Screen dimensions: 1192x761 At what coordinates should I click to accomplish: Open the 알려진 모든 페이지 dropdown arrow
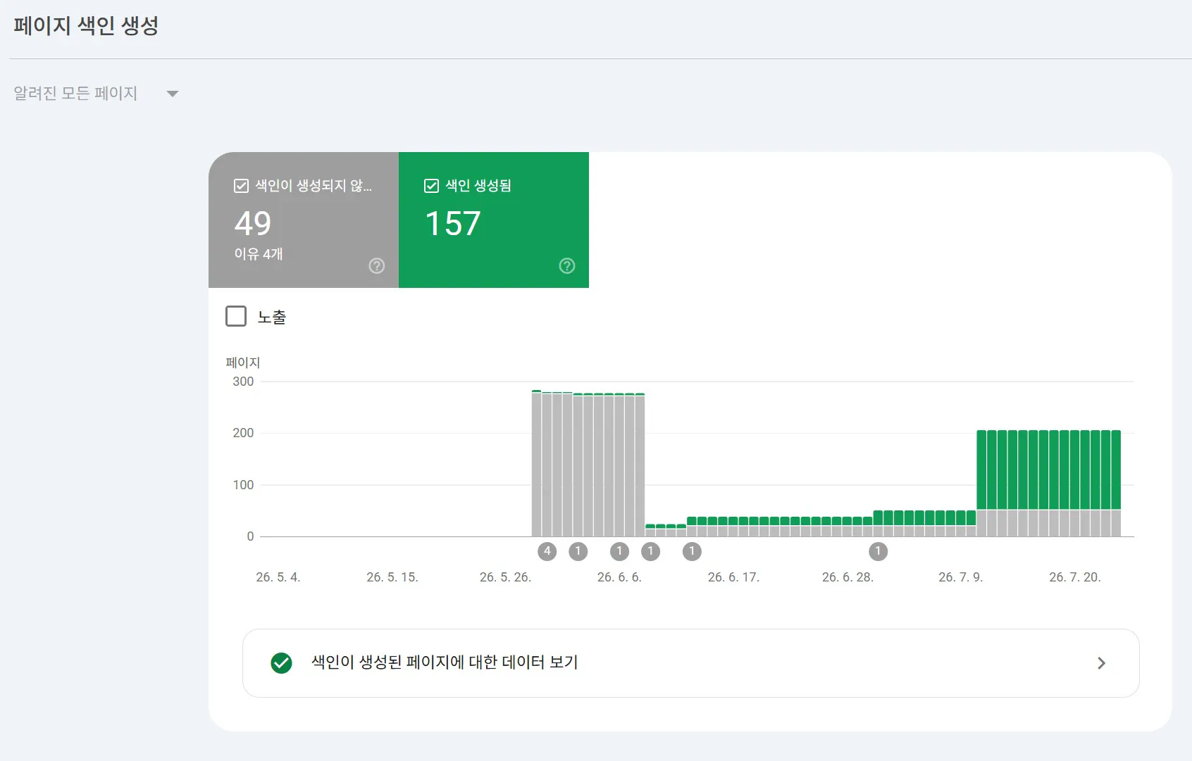(x=173, y=94)
